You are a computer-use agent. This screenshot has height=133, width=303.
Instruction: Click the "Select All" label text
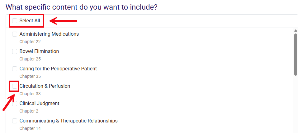30,21
